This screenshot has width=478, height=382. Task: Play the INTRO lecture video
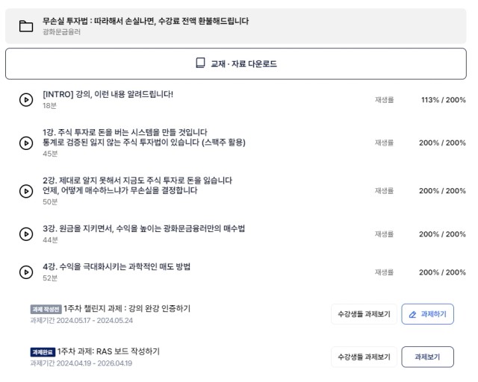coord(26,100)
